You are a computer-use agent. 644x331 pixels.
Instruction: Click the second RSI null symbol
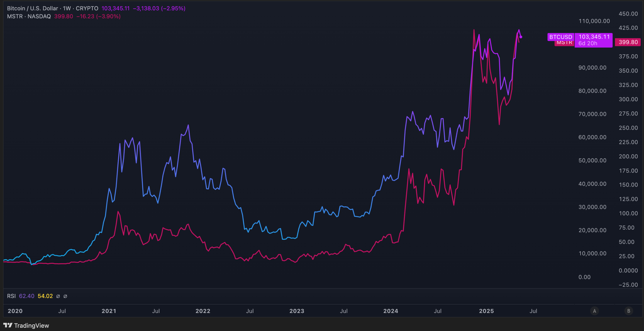coord(65,296)
